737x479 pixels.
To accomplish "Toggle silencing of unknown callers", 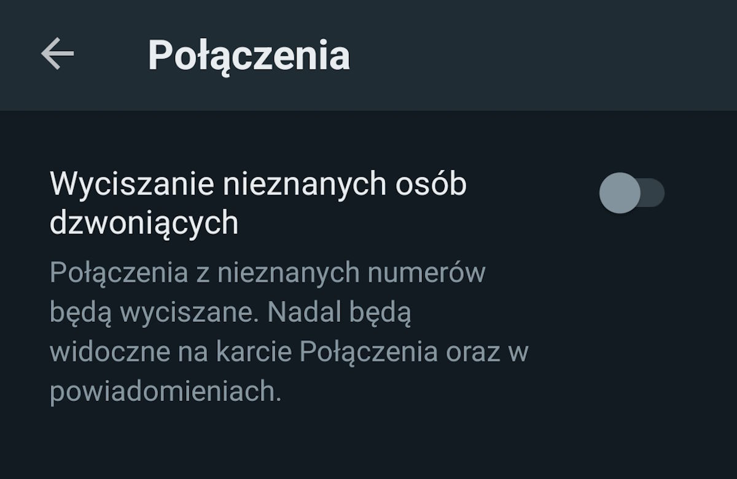I will tap(631, 193).
